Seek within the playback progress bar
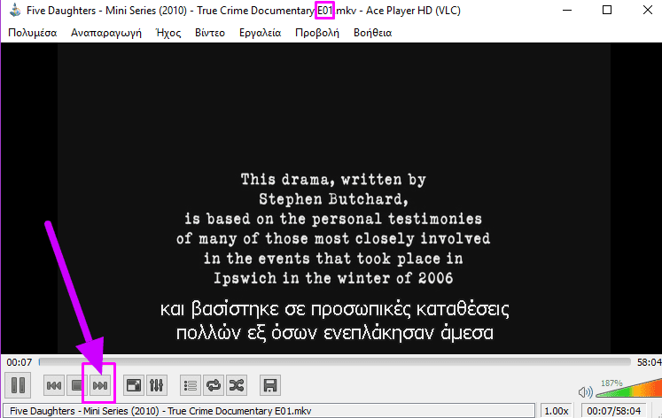 click(x=335, y=362)
